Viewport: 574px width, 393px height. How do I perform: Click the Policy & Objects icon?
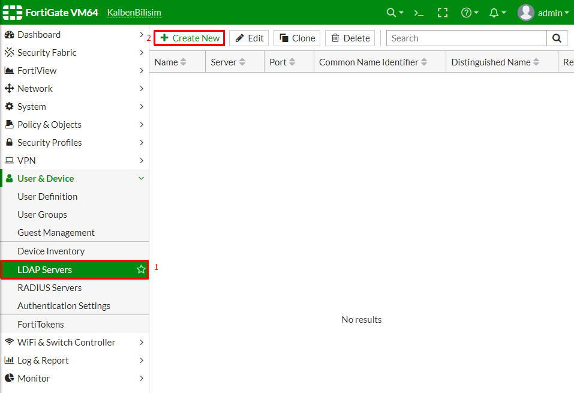pos(9,124)
